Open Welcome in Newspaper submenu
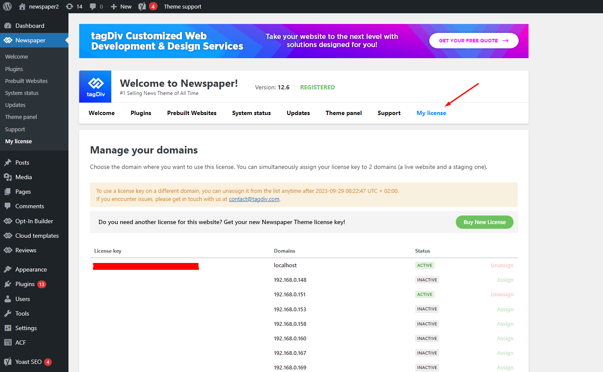This screenshot has height=372, width=603. pos(16,56)
